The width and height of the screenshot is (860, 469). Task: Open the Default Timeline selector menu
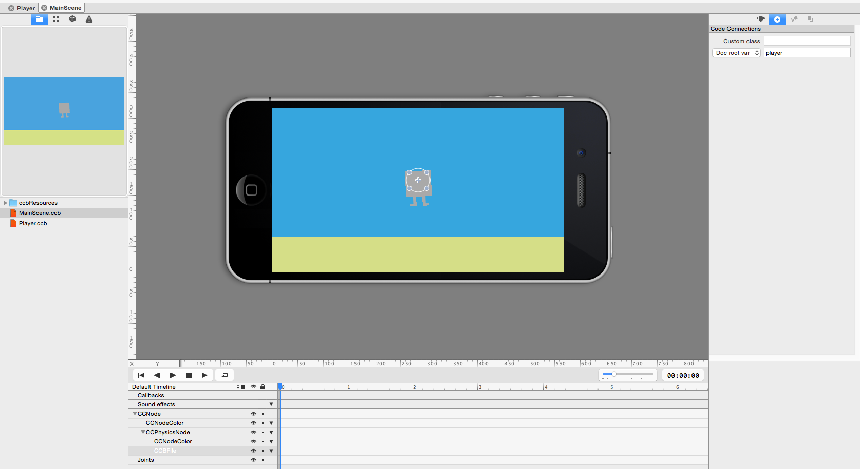[240, 387]
